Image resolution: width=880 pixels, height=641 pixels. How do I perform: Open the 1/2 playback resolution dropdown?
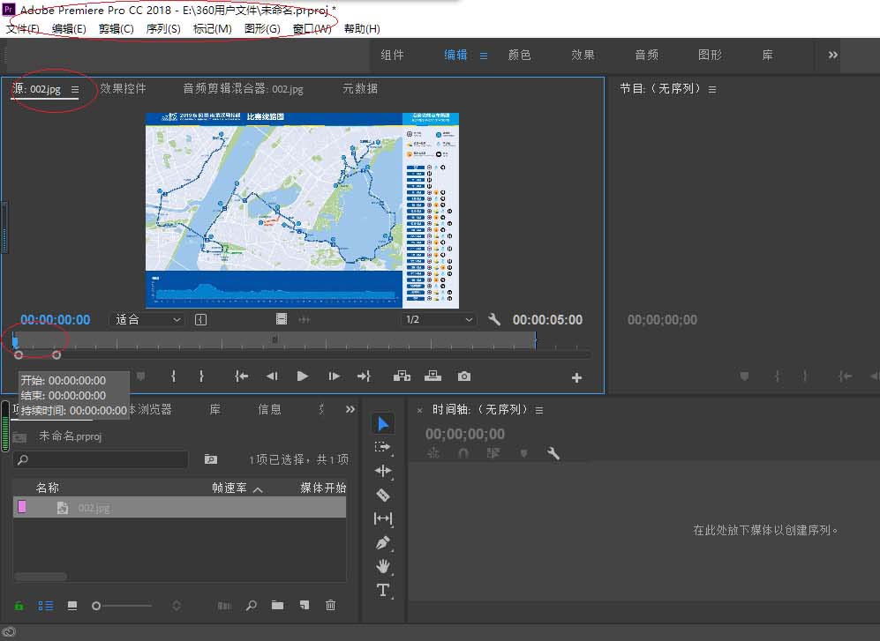[439, 320]
